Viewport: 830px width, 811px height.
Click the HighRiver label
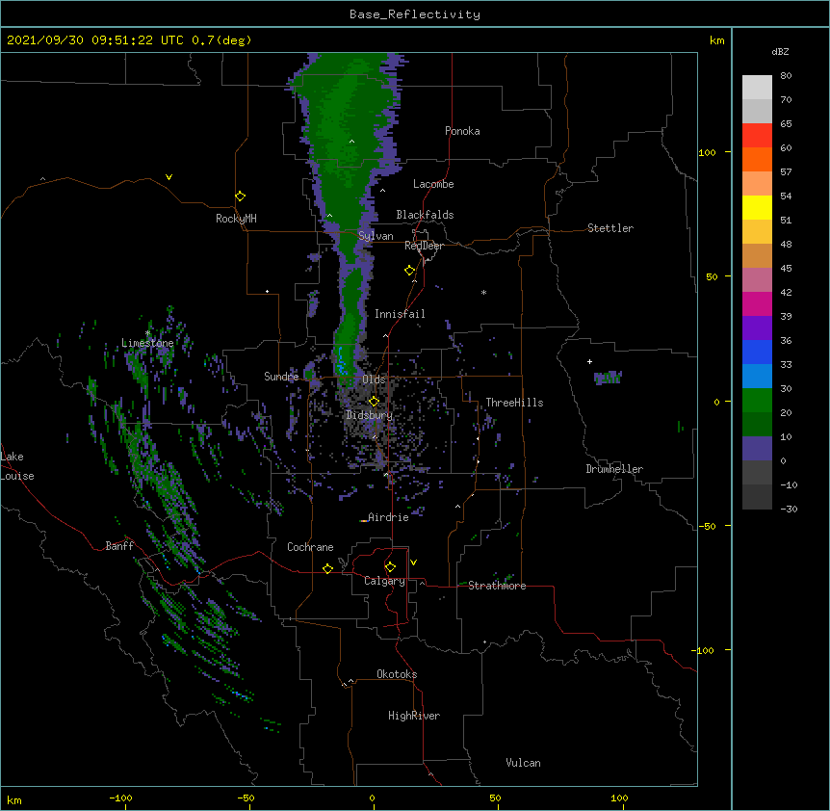(414, 716)
